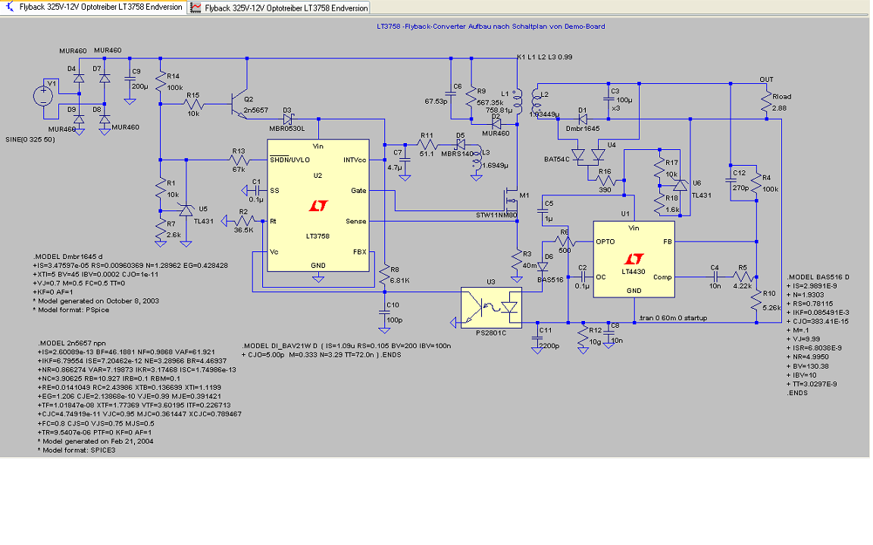
Task: Select sense resistor R3 40m
Action: [x=517, y=261]
